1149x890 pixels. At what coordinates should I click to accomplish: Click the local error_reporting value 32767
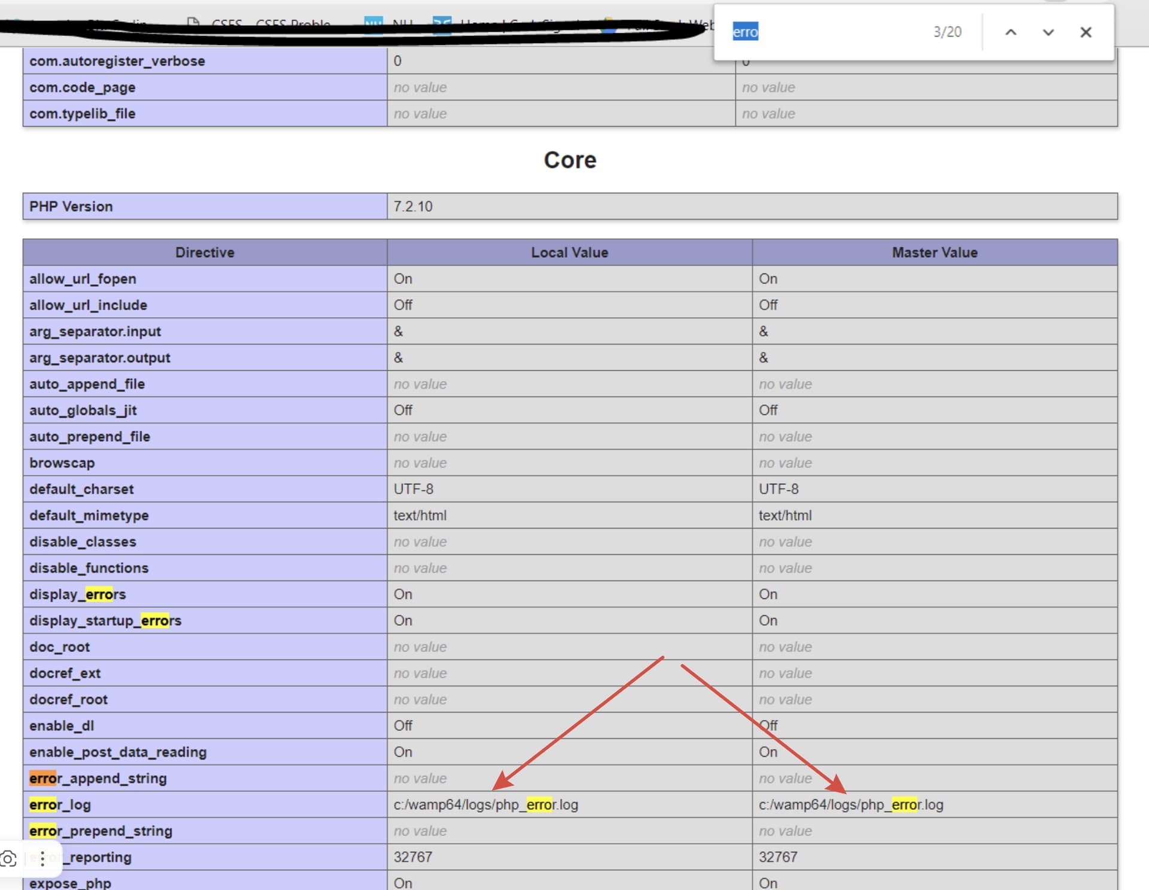tap(413, 857)
